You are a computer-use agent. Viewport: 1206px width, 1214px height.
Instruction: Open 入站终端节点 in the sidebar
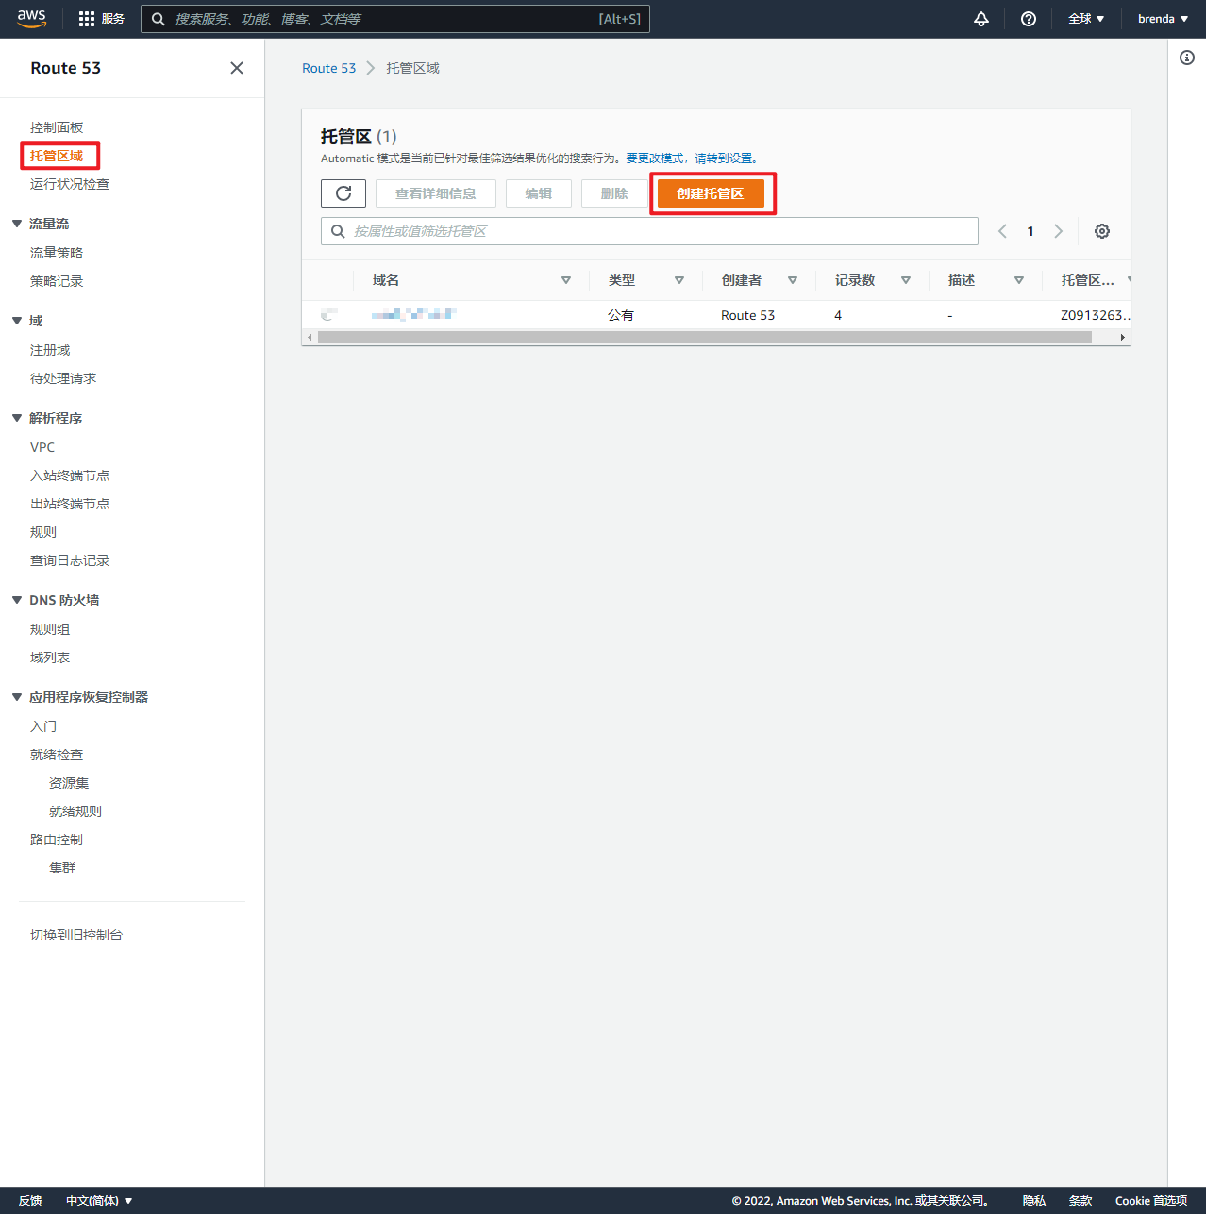click(70, 475)
